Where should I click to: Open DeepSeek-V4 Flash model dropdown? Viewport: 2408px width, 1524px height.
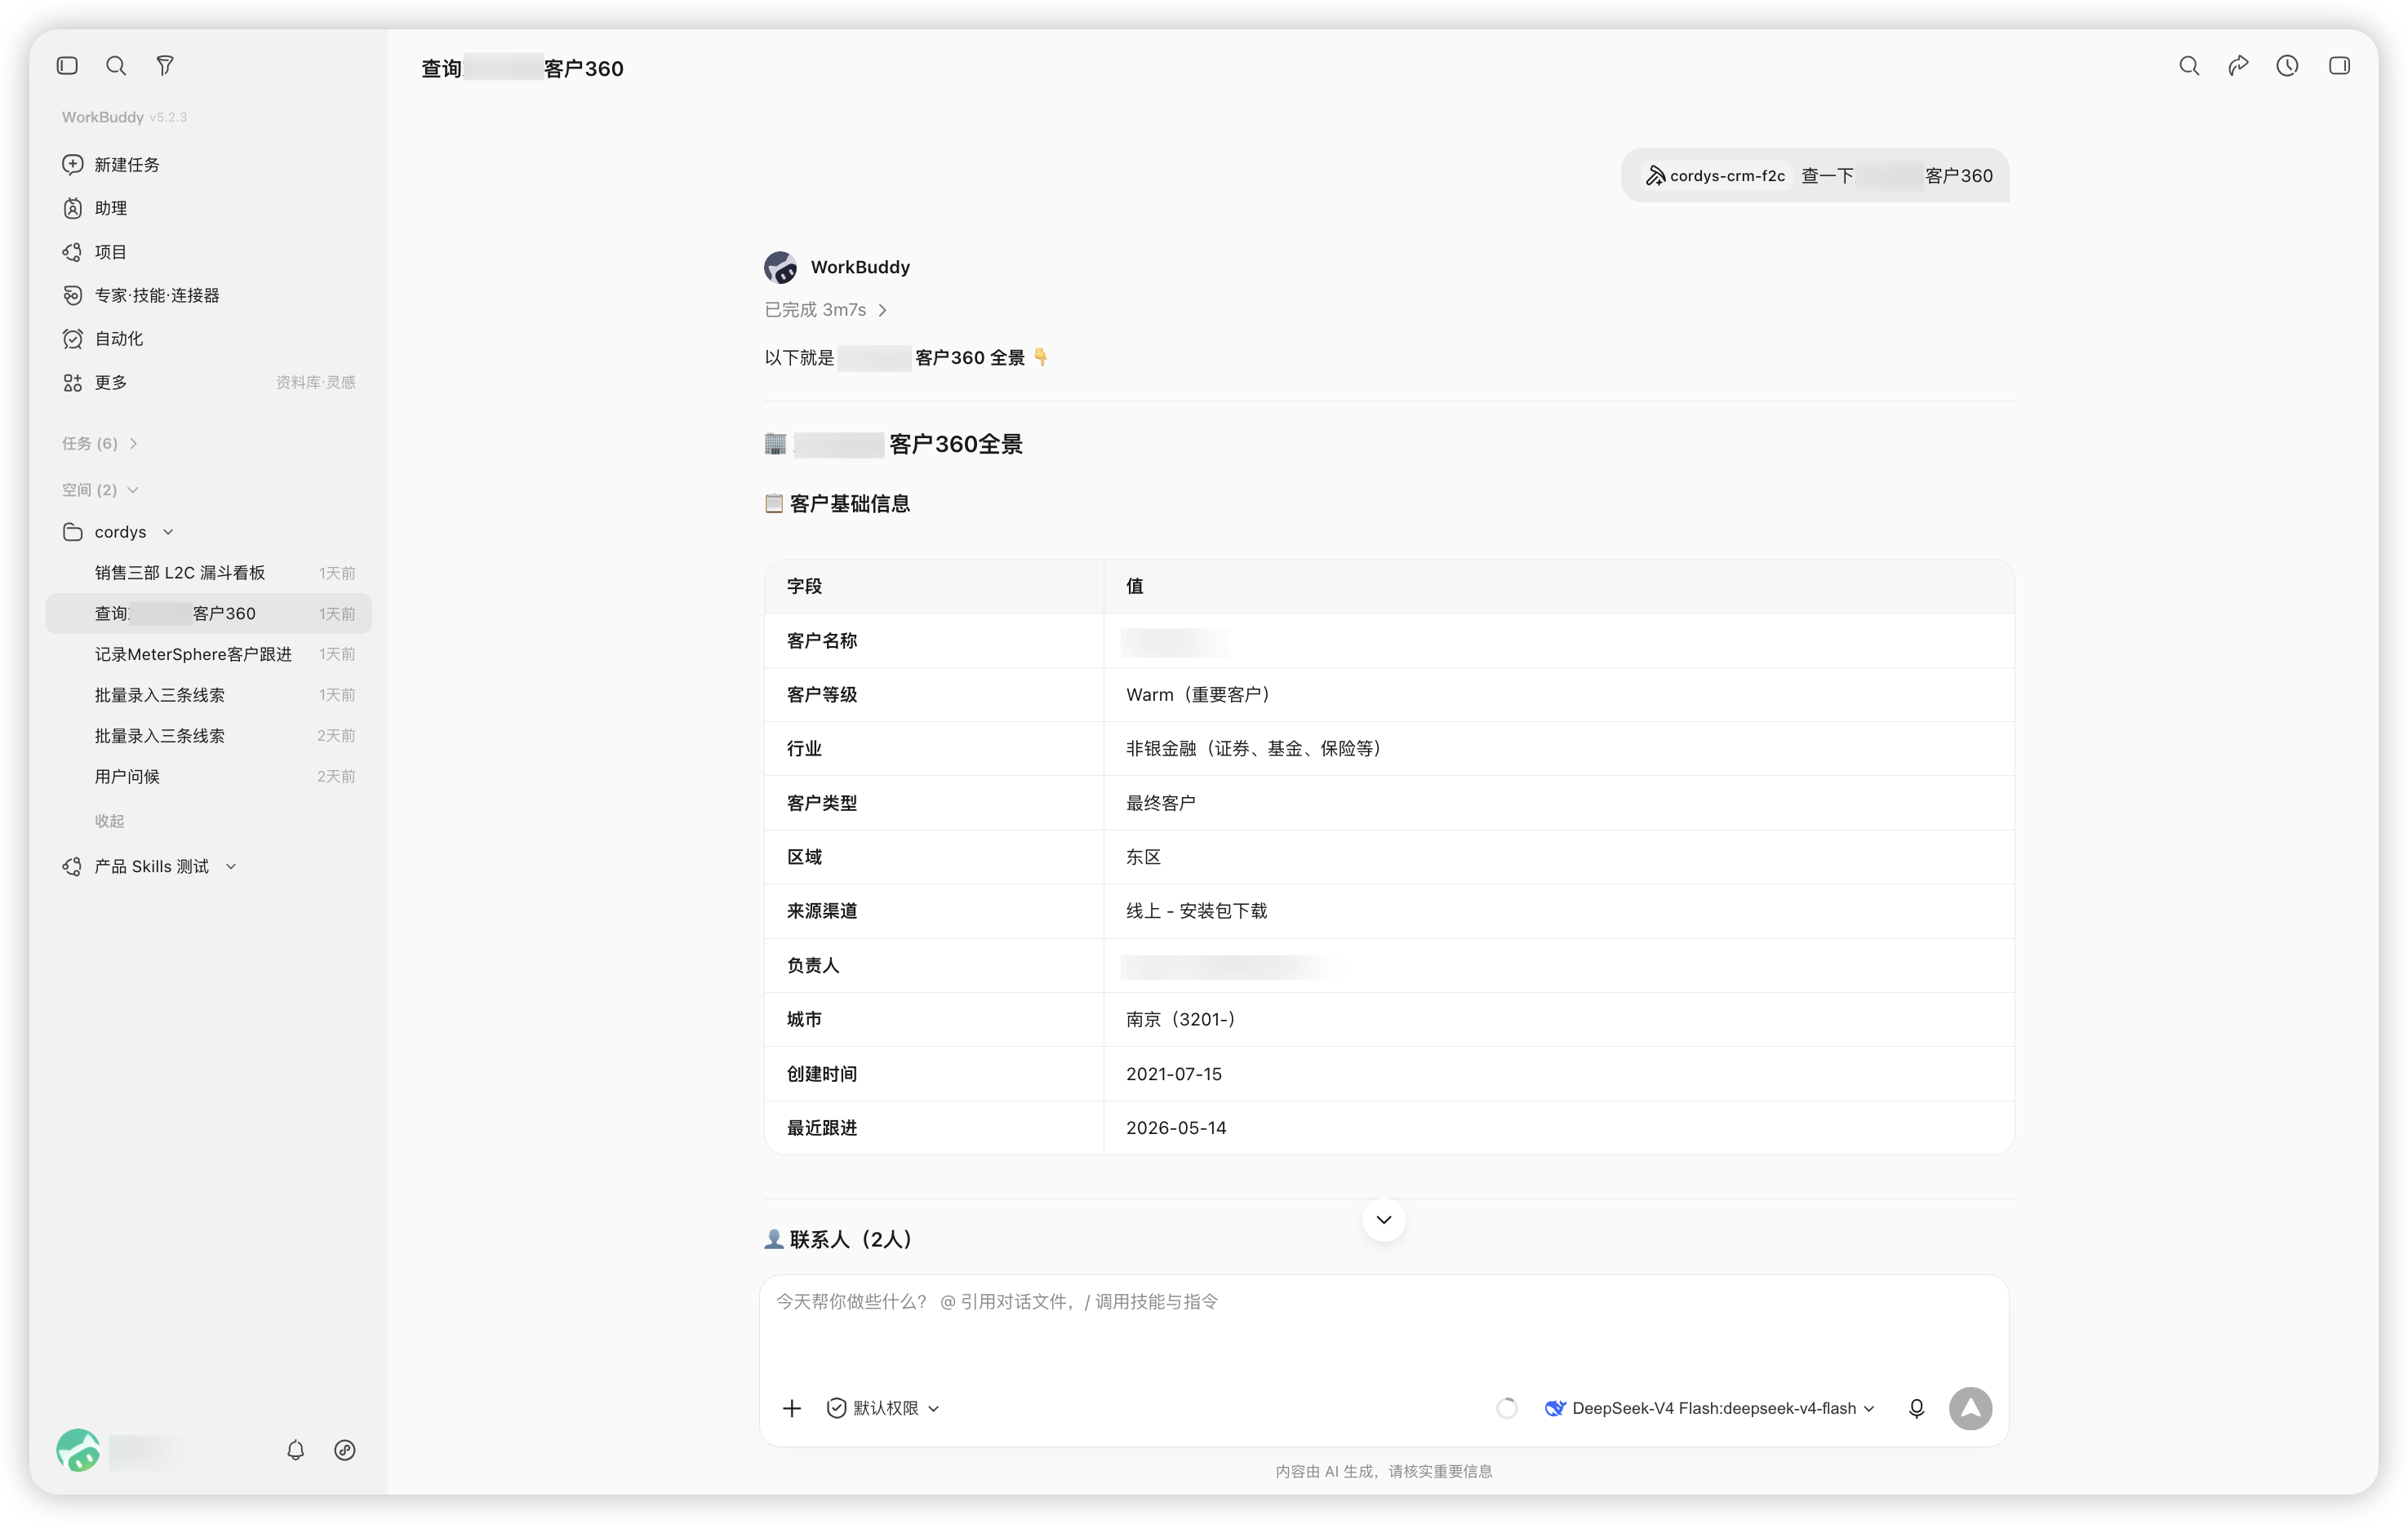point(1710,1408)
